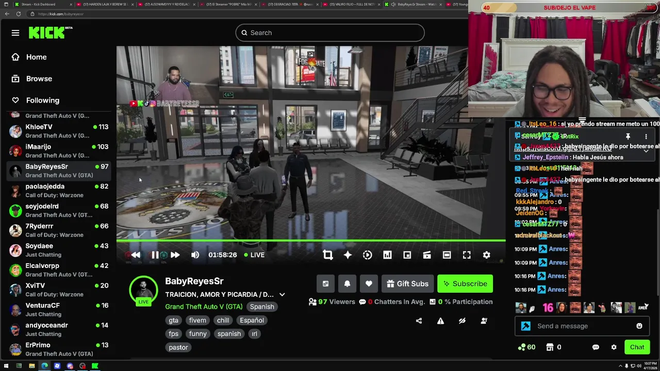Click the chat bubble icon near Chat button
Image resolution: width=660 pixels, height=371 pixels.
(596, 347)
